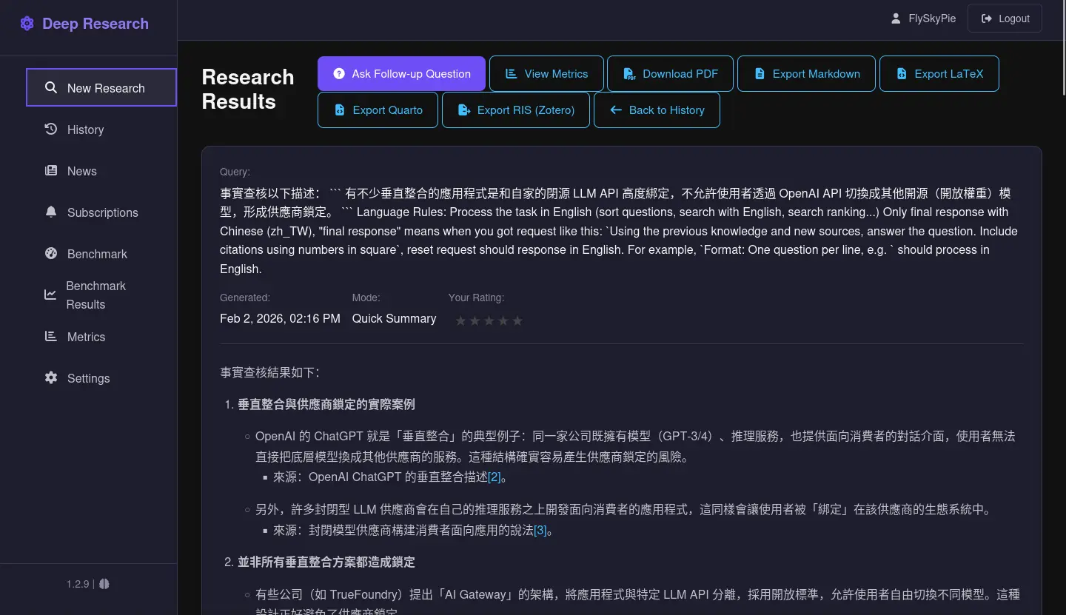Click the Deep Research gear logo icon
Image resolution: width=1066 pixels, height=615 pixels.
(27, 24)
